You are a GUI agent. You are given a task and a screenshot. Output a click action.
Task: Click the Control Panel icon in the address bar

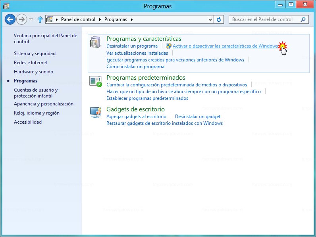pyautogui.click(x=49, y=19)
